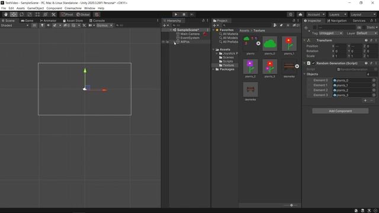Open the Asset Store tab
This screenshot has width=379, height=213.
(73, 21)
